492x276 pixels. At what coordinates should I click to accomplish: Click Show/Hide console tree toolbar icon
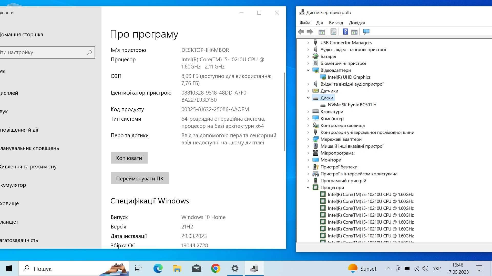tap(322, 32)
